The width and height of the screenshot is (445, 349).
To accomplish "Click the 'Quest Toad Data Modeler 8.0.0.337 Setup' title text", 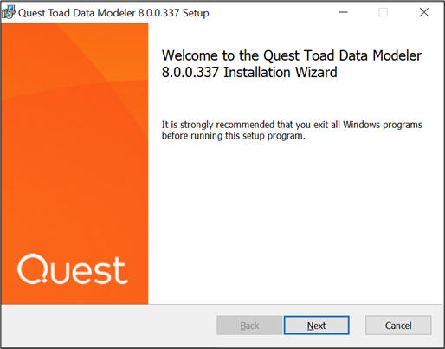I will (x=113, y=13).
